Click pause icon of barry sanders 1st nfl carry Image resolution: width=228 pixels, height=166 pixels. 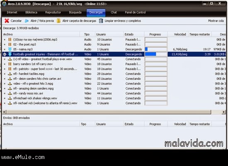click(x=10, y=64)
